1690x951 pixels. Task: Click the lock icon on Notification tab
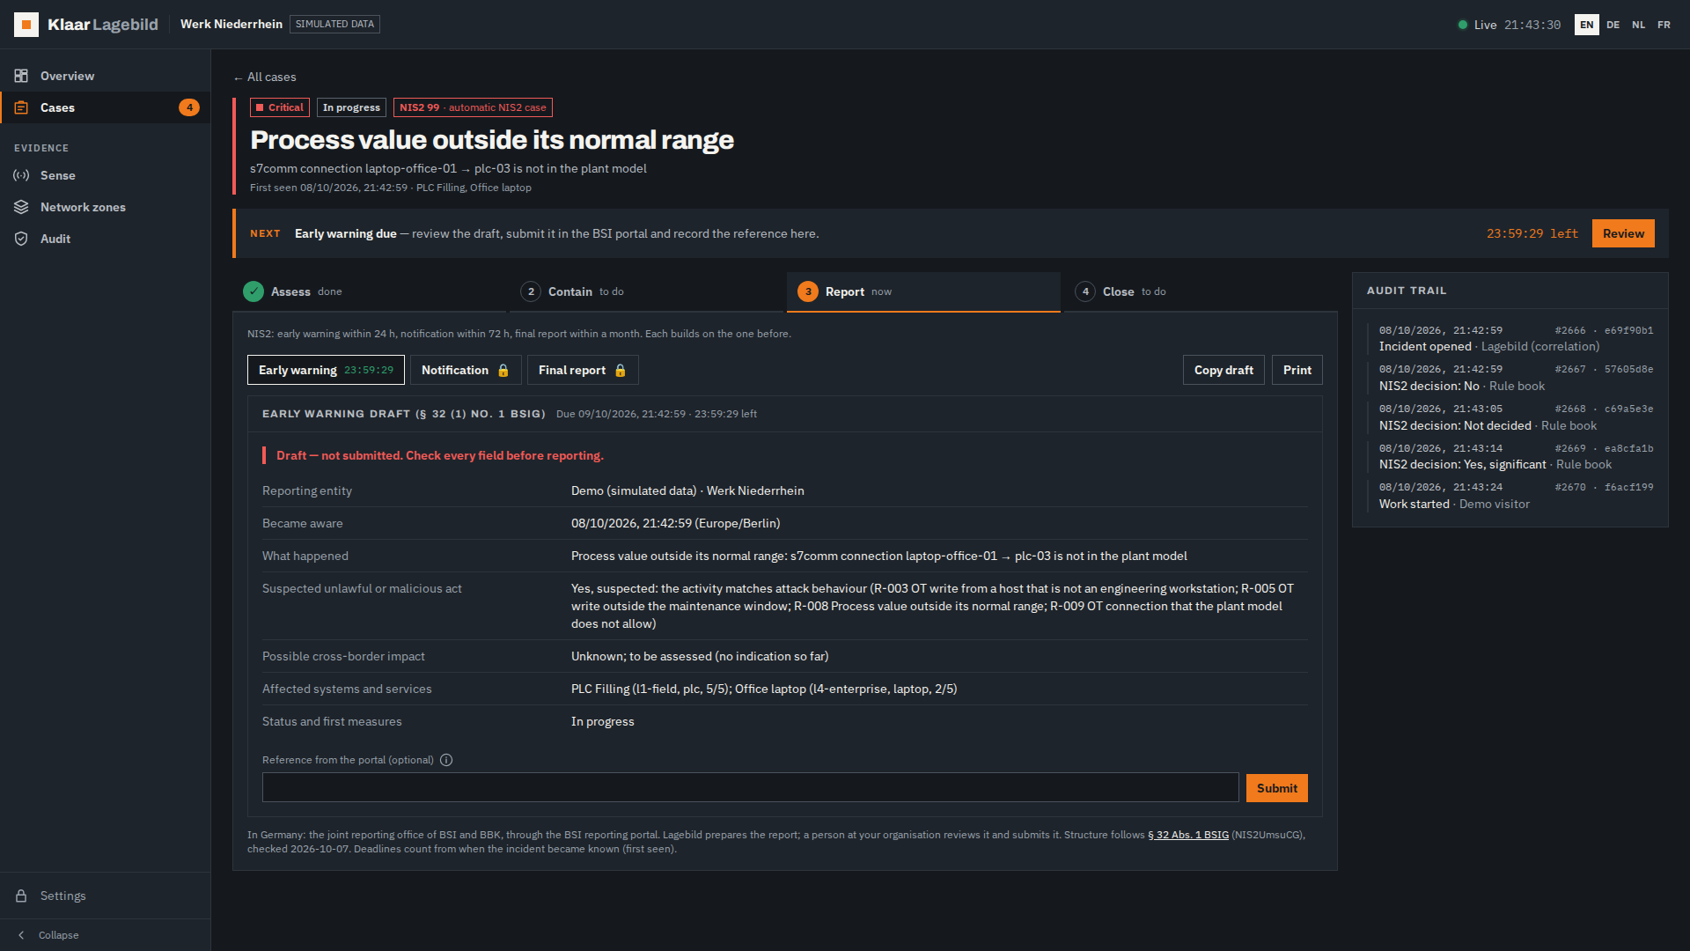point(503,371)
